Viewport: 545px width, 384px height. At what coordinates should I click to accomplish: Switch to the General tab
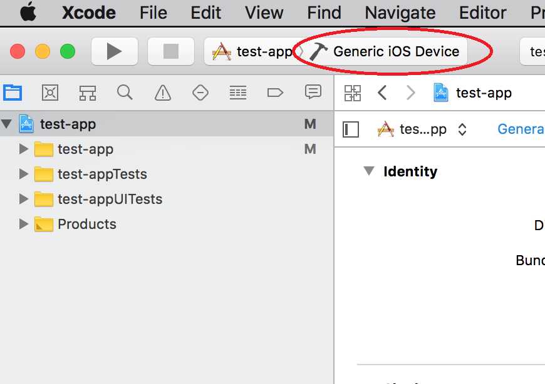pos(521,129)
